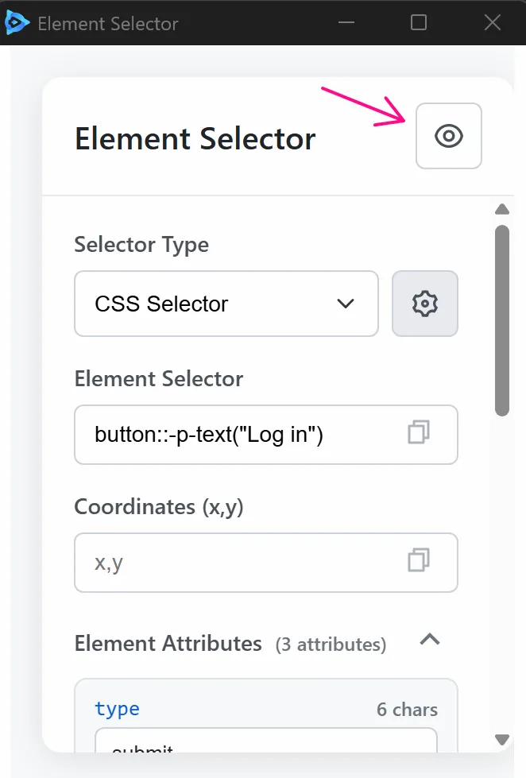Toggle element highlighting with the eye icon
Screen dimensions: 526x778
click(448, 136)
